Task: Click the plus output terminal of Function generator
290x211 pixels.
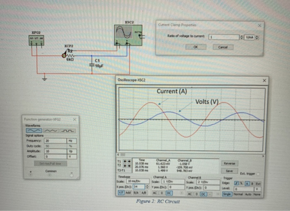Action: tap(31, 174)
